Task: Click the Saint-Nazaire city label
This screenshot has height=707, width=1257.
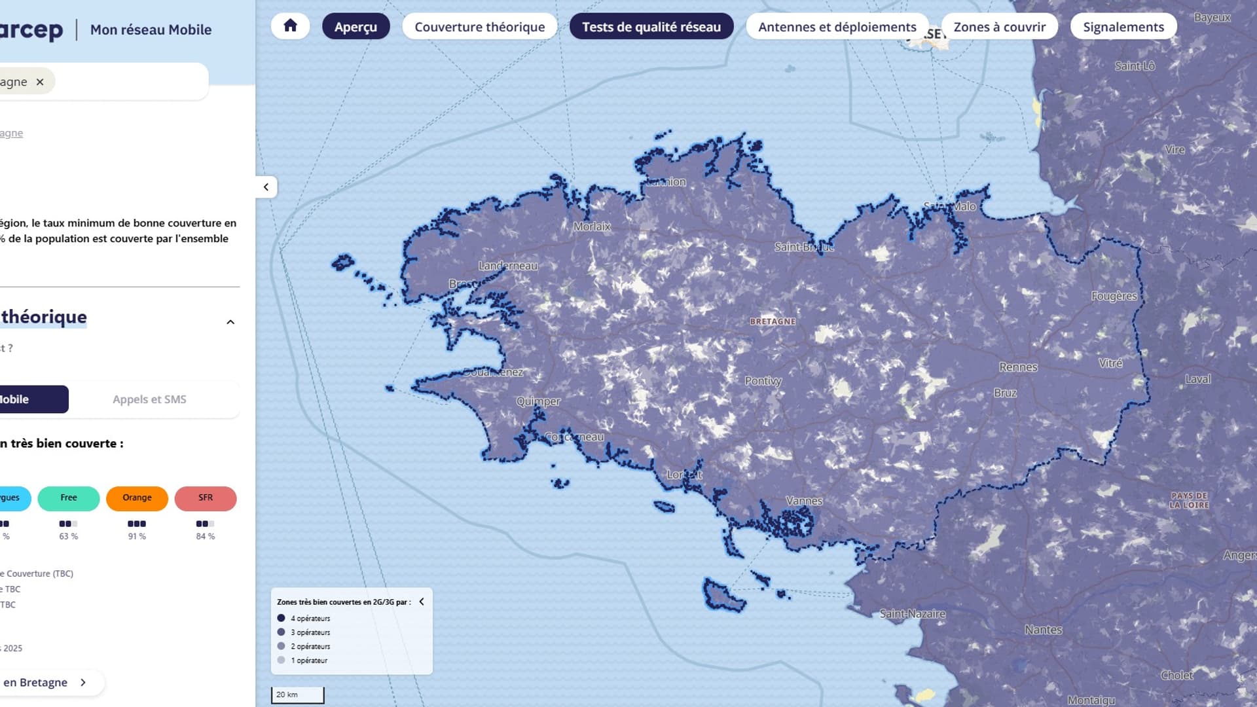Action: point(912,614)
